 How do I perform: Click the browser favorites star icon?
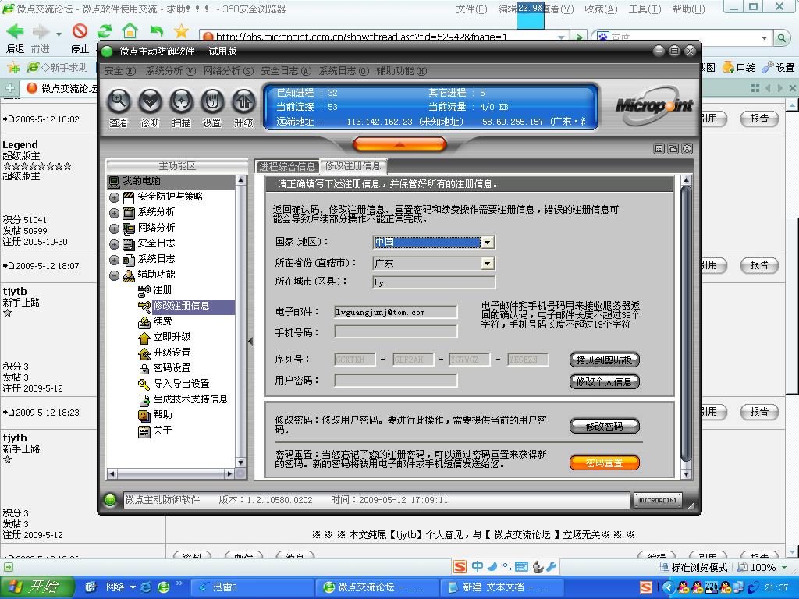point(181,31)
